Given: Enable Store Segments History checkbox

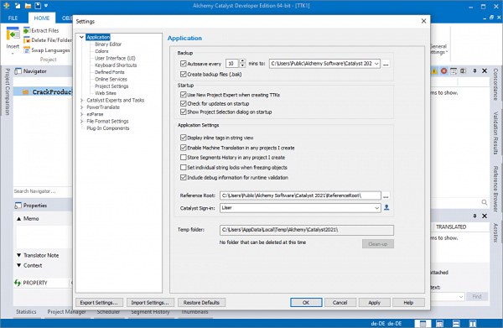Looking at the screenshot, I should point(183,157).
